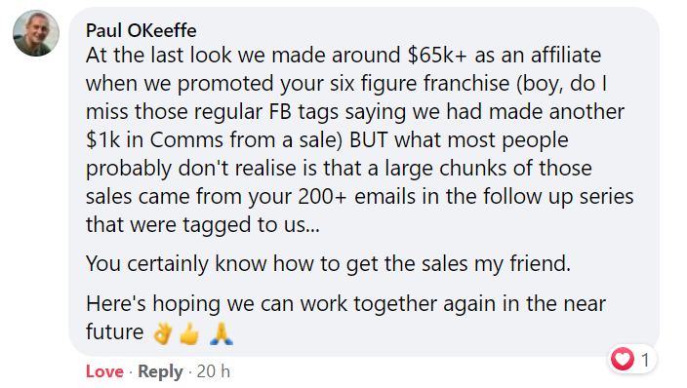The height and width of the screenshot is (388, 687).
Task: Click the Love reaction link
Action: pyautogui.click(x=104, y=371)
